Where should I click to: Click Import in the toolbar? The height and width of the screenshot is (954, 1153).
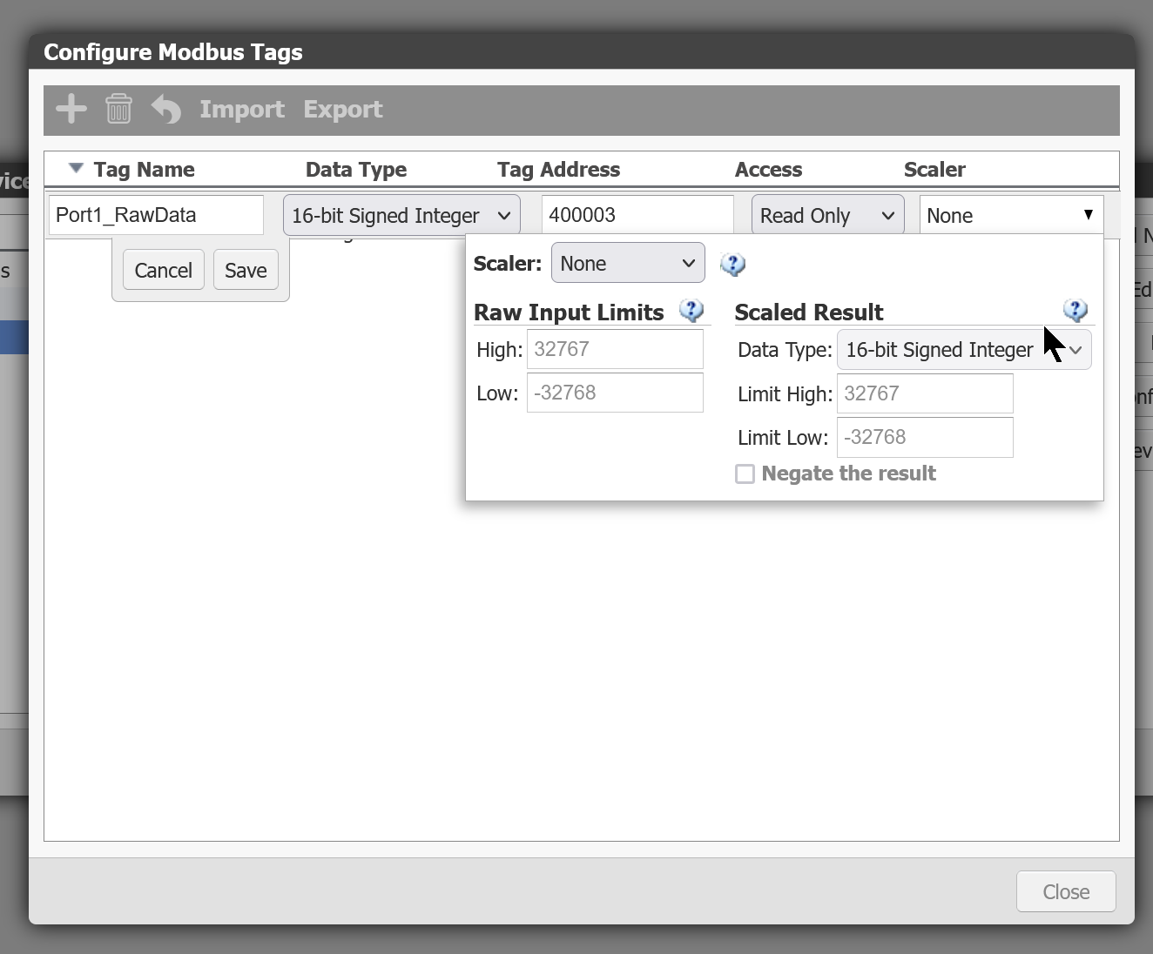(x=242, y=109)
